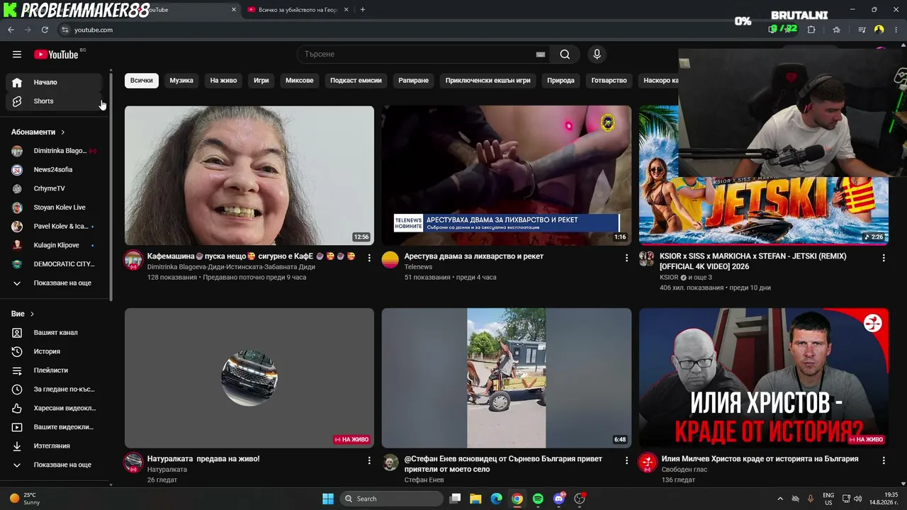Open options menu for Стефан Енев video
The image size is (907, 510).
[x=626, y=461]
